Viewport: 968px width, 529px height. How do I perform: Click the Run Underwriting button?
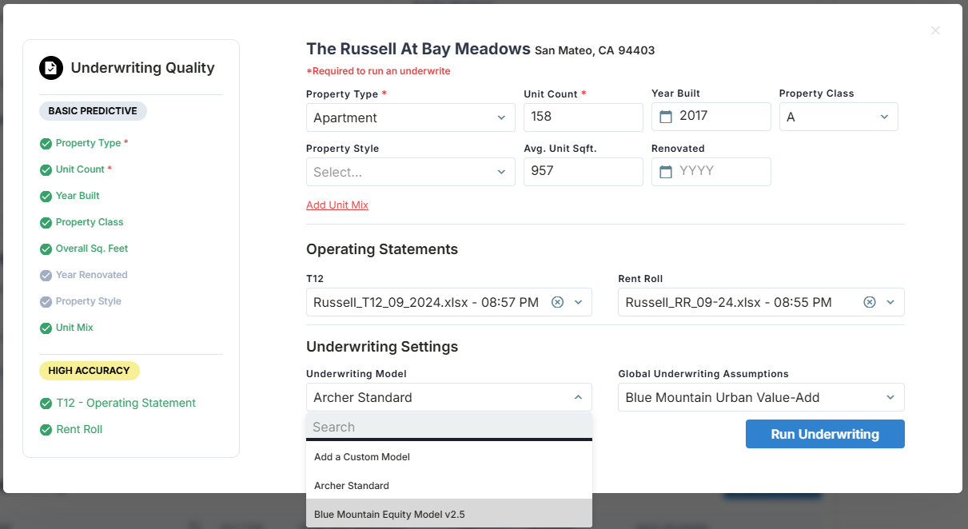point(824,434)
